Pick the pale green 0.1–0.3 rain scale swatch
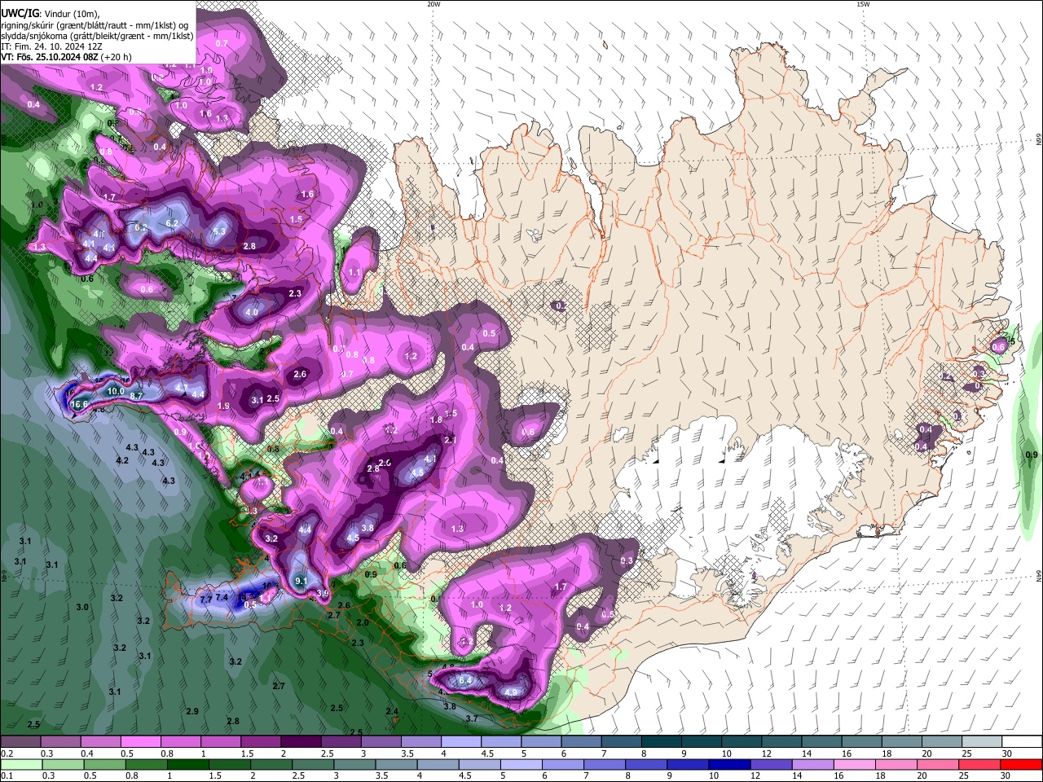1043x782 pixels. [x=20, y=764]
